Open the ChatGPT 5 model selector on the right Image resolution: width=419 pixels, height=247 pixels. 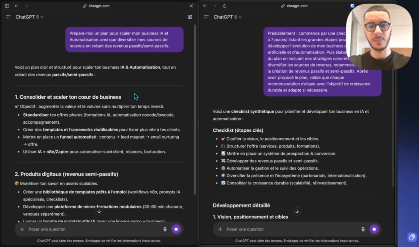click(x=227, y=17)
